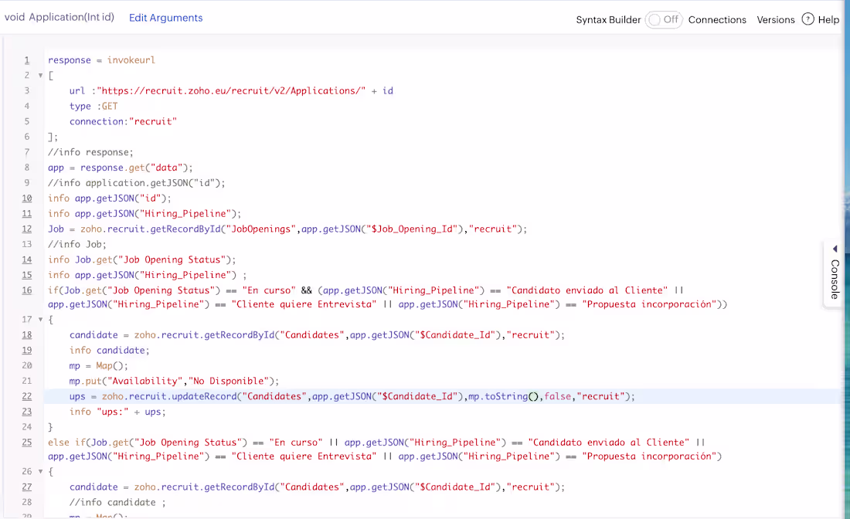The height and width of the screenshot is (519, 850).
Task: Click comment '//info application.getJSON("id");'
Action: click(137, 182)
